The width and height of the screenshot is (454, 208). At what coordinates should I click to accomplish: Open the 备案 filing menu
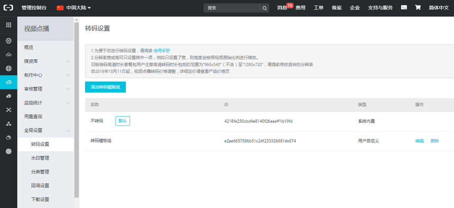[x=337, y=8]
